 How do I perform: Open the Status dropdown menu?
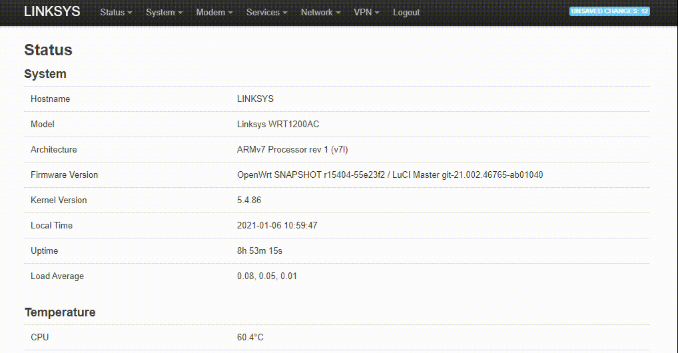click(116, 13)
